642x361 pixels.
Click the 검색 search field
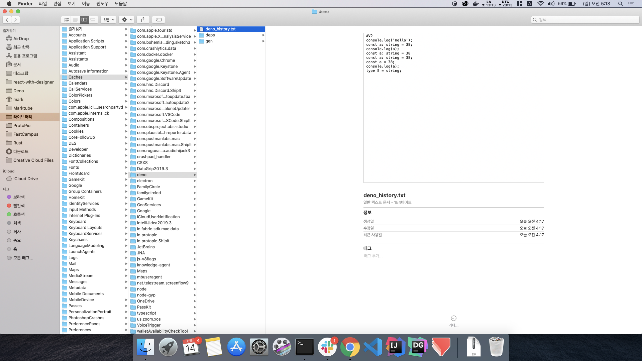click(585, 20)
